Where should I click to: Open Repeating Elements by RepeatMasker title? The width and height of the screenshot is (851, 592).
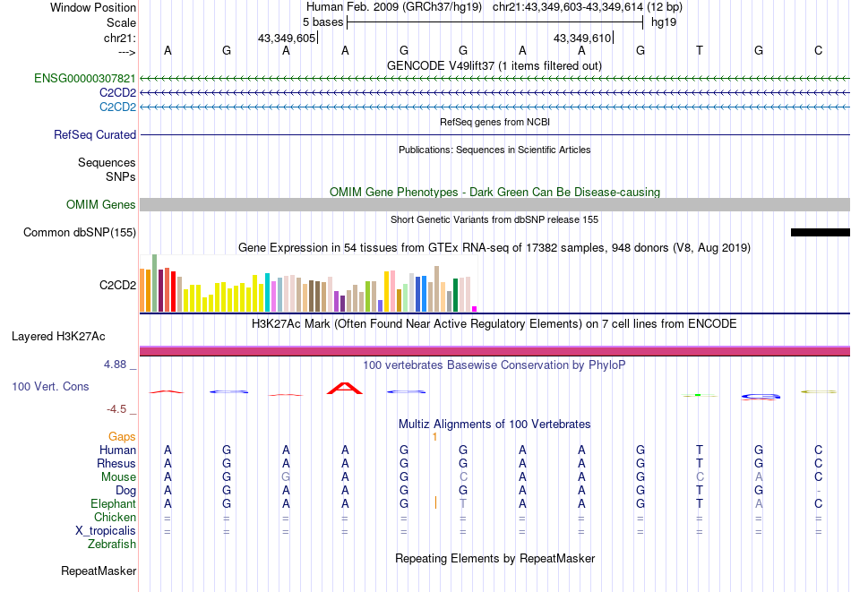point(495,558)
